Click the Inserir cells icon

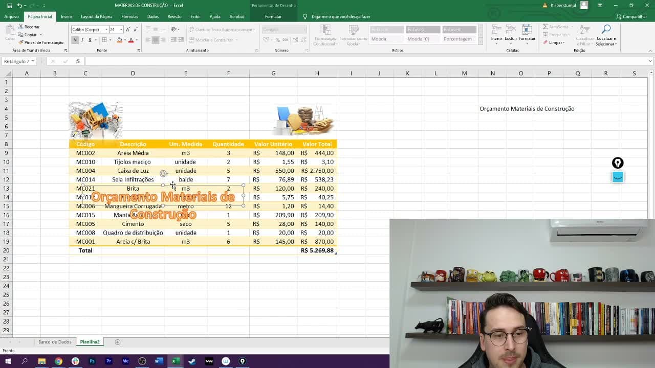tap(496, 30)
